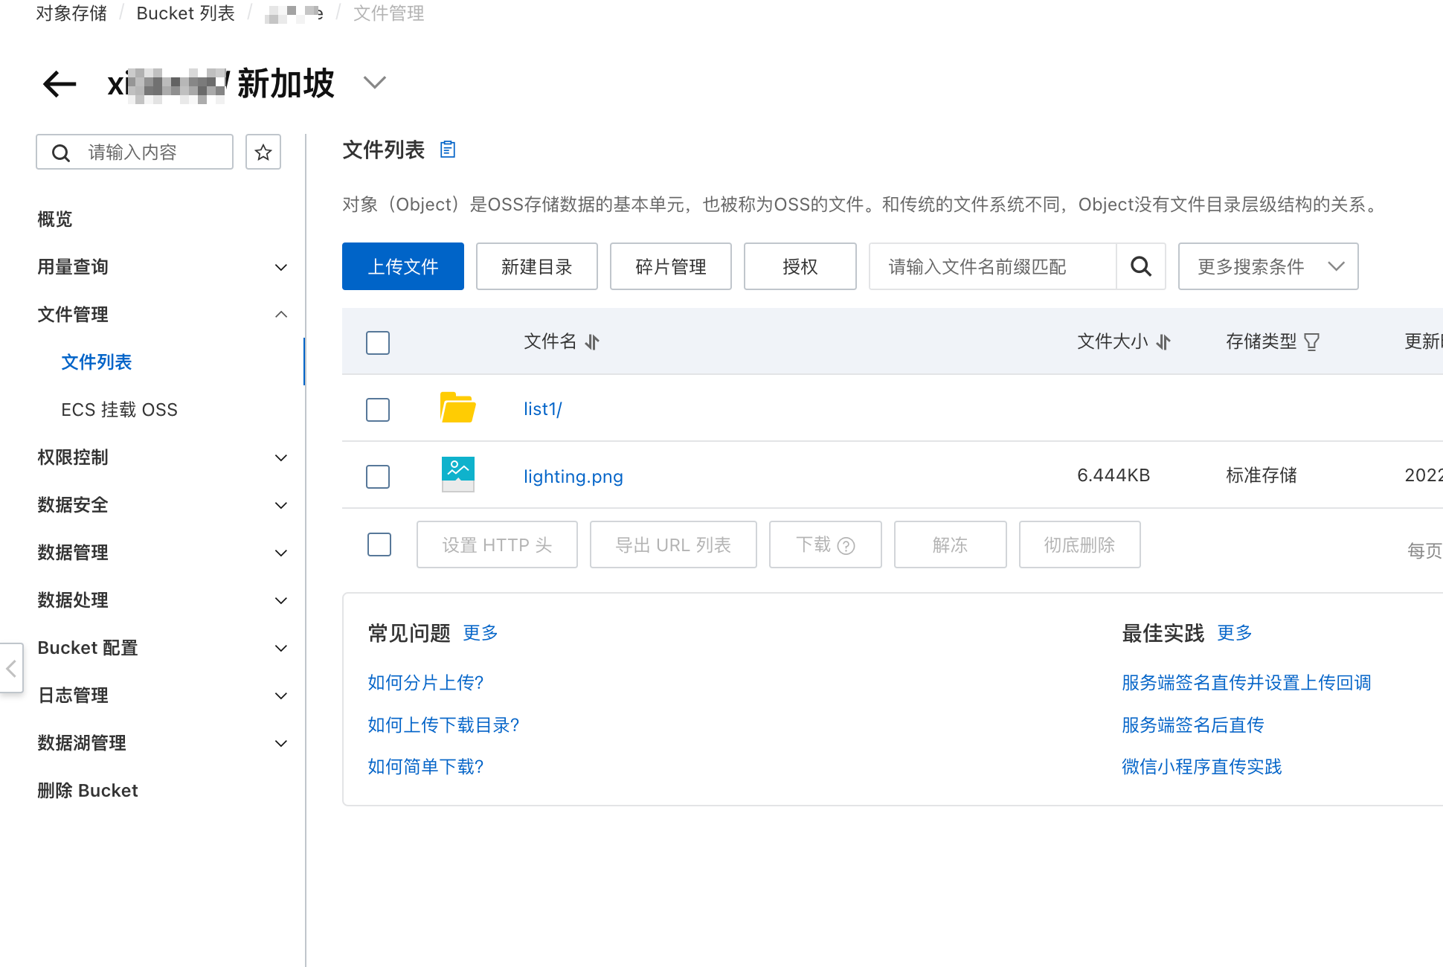
Task: Tick the checkbox for lighting.png row
Action: [x=378, y=477]
